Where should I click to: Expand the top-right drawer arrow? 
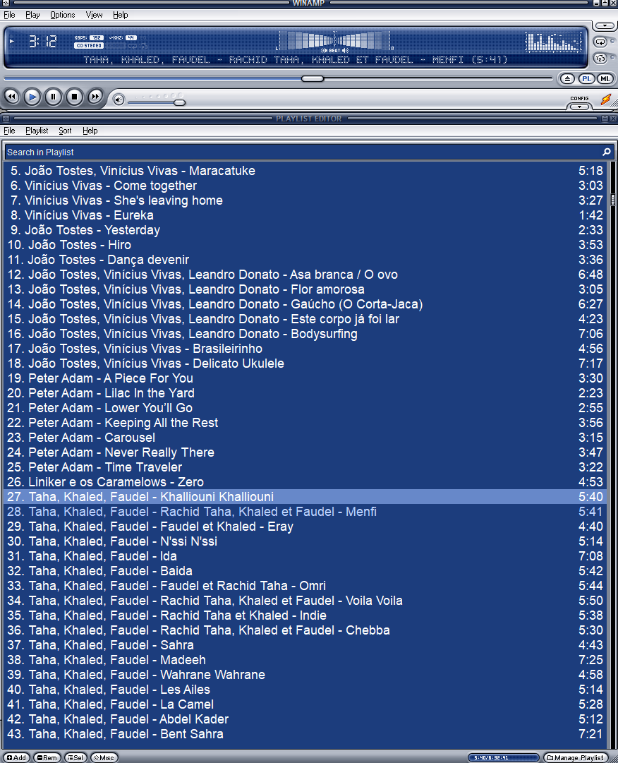605,25
